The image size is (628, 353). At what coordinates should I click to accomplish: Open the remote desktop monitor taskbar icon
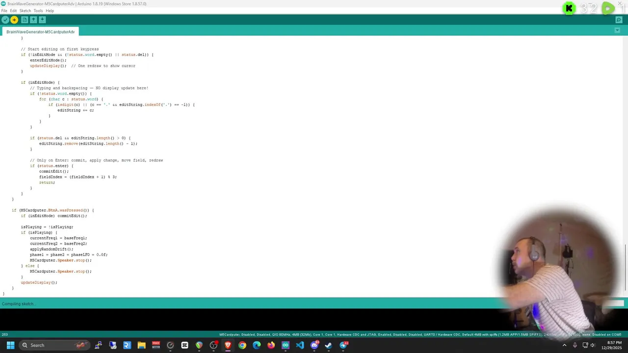point(113,345)
